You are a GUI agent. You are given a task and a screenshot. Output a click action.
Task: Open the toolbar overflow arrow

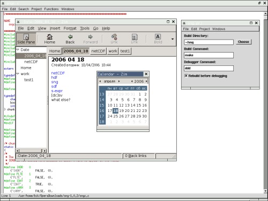tap(173, 39)
